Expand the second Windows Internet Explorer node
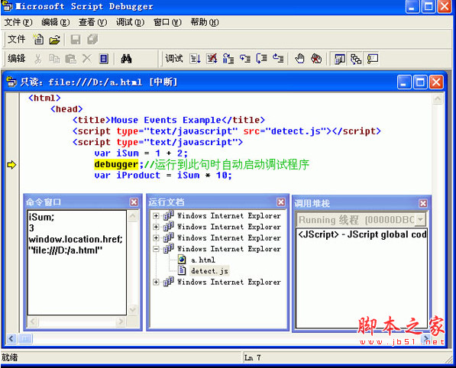The image size is (456, 368). pyautogui.click(x=156, y=227)
